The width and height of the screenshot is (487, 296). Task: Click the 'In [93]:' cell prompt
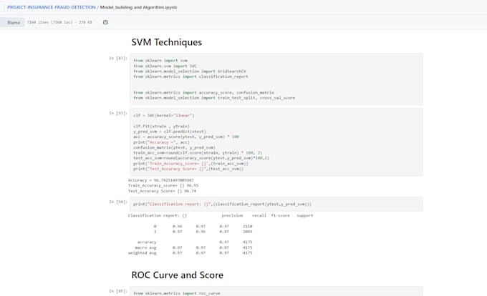tap(118, 113)
